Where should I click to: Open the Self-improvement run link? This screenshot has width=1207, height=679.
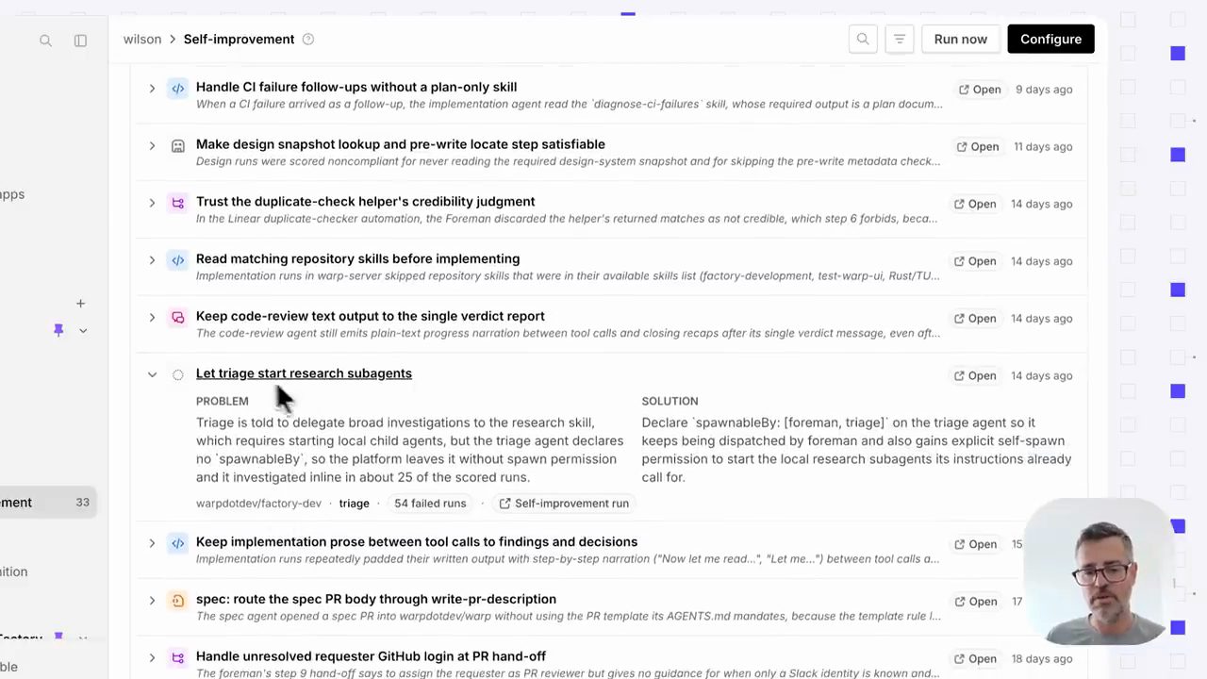(564, 504)
